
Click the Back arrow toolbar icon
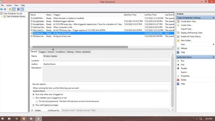(x=1, y=9)
